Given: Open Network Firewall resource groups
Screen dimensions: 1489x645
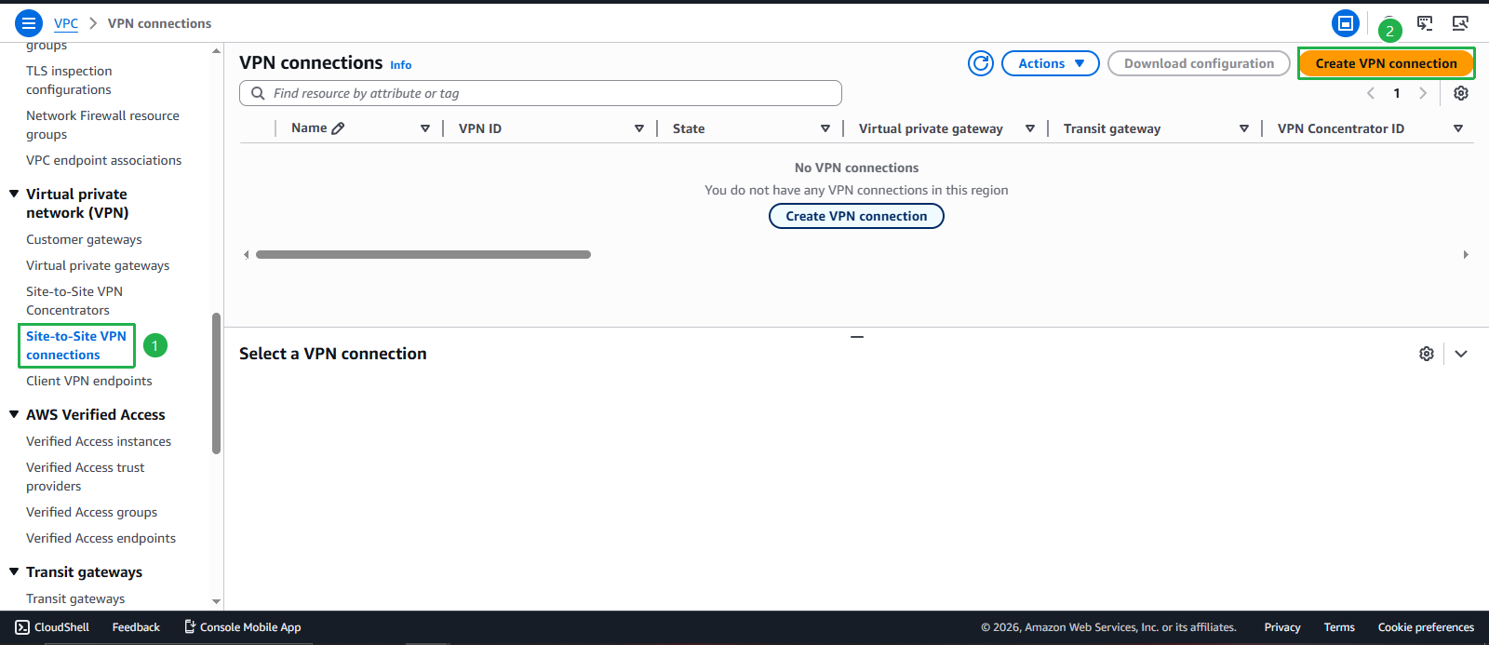Looking at the screenshot, I should (x=102, y=125).
